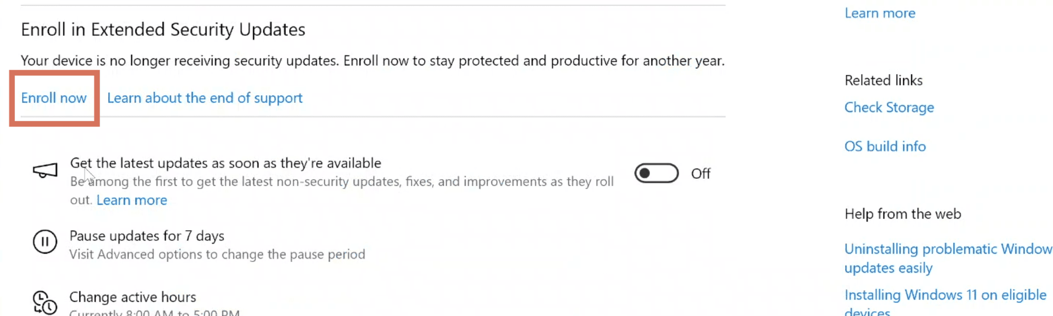
Task: Open the OS build info link
Action: pos(885,146)
